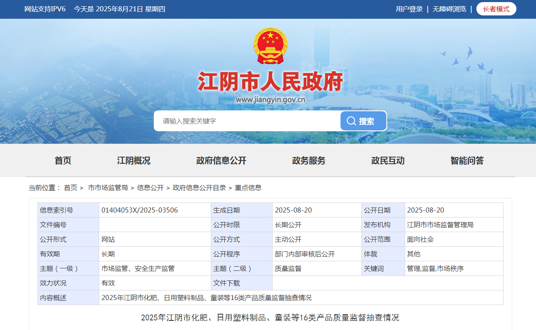536x330 pixels.
Task: Click the www.jiangyin.gov.cn URL text
Action: tap(271, 100)
